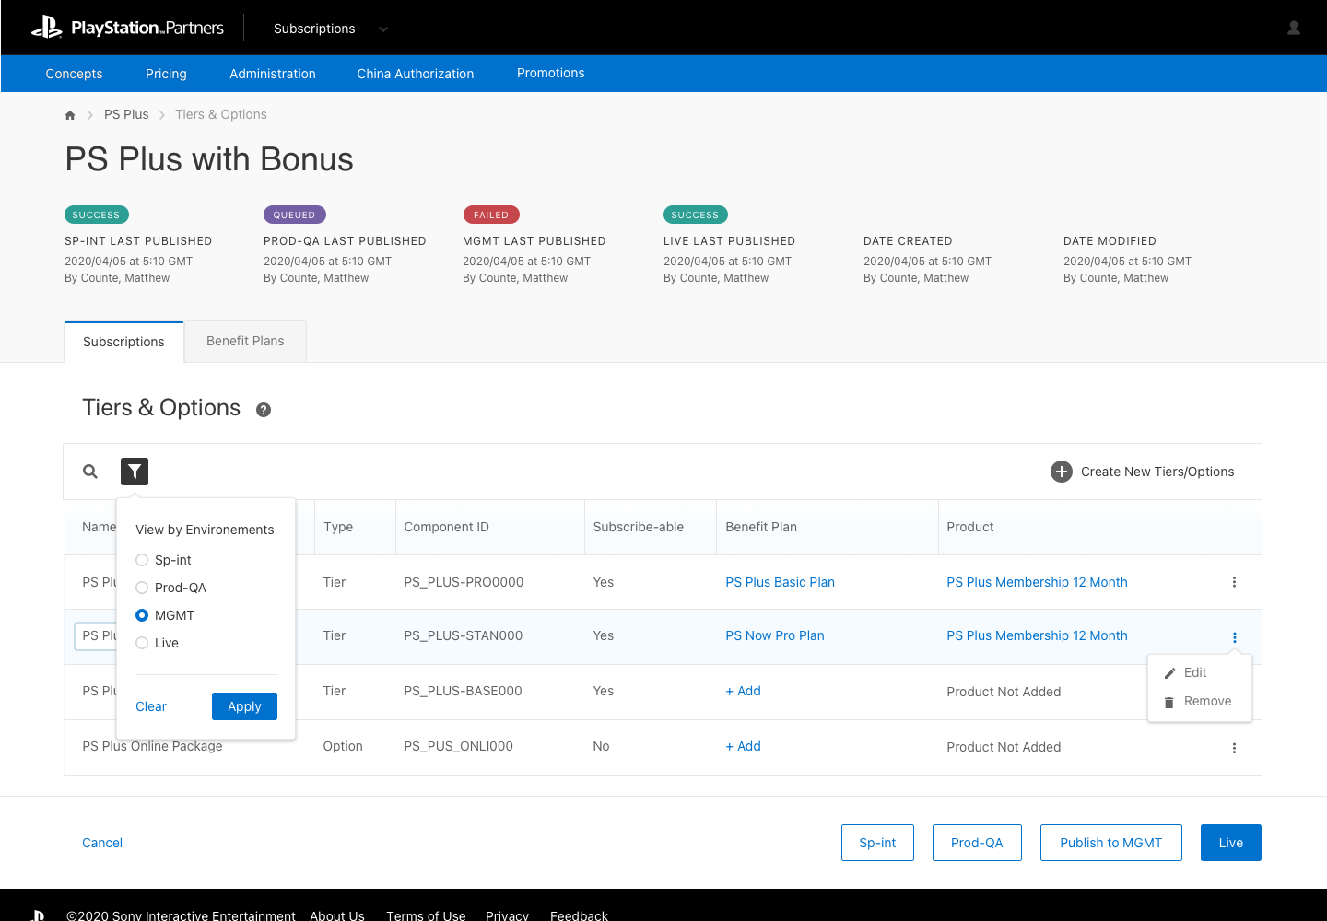The width and height of the screenshot is (1327, 921).
Task: Click Publish to MGMT button
Action: point(1111,843)
